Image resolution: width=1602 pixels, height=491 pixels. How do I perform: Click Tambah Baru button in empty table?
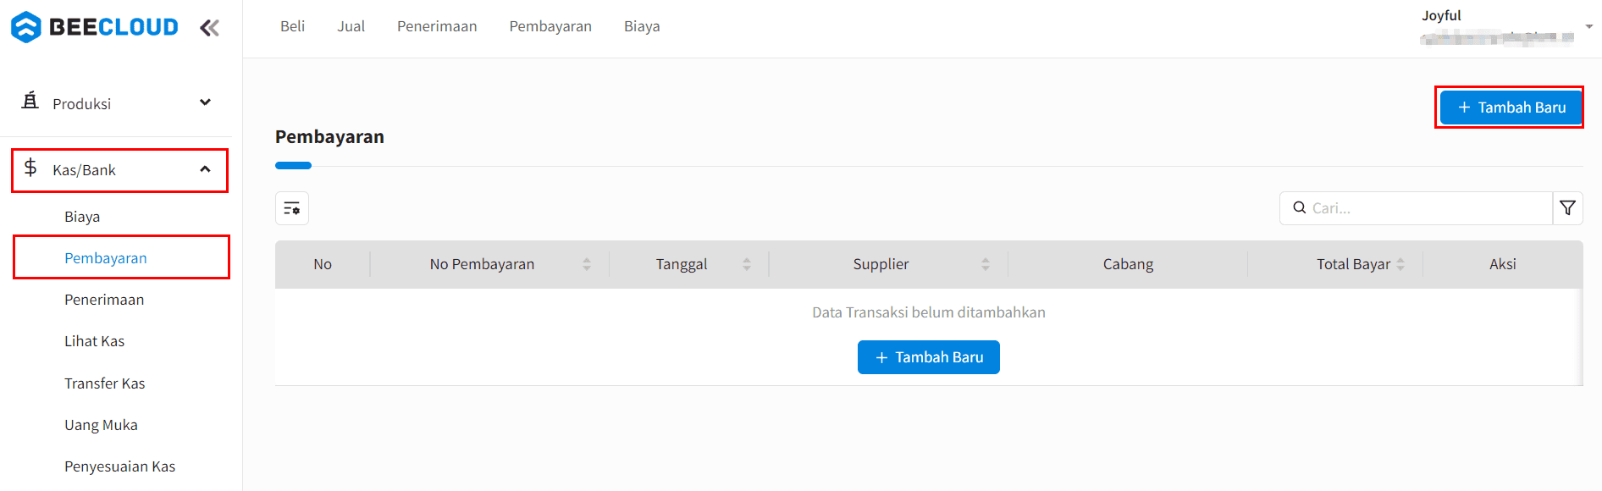point(928,357)
